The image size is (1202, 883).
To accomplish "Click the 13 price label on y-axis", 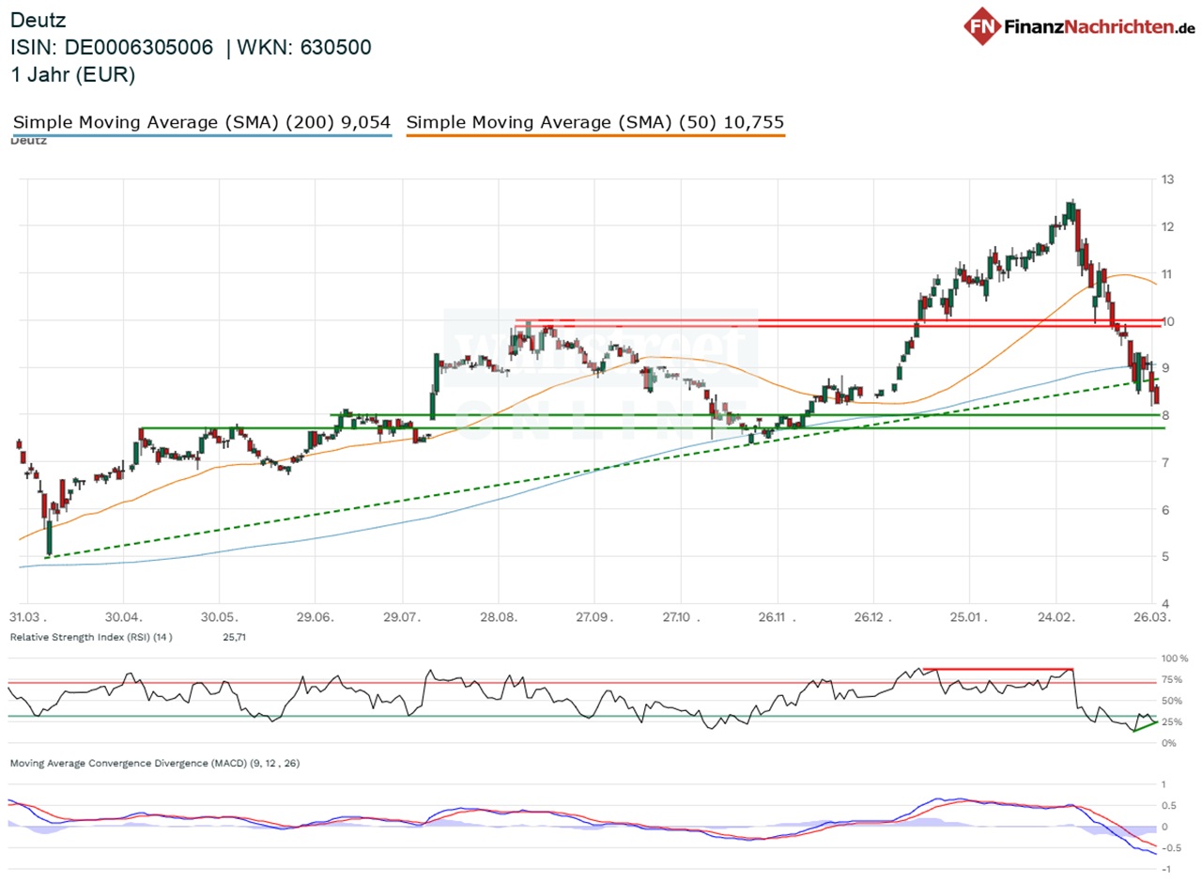I will coord(1169,179).
